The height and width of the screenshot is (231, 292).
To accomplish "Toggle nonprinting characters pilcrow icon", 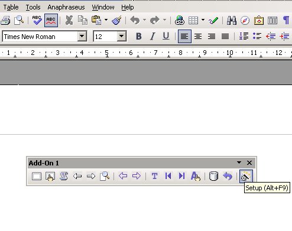I will point(286,20).
